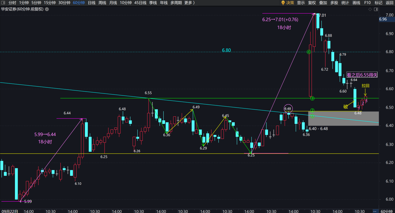The width and height of the screenshot is (395, 213).
Task: Select the cyan 6.80 level label
Action: click(226, 50)
